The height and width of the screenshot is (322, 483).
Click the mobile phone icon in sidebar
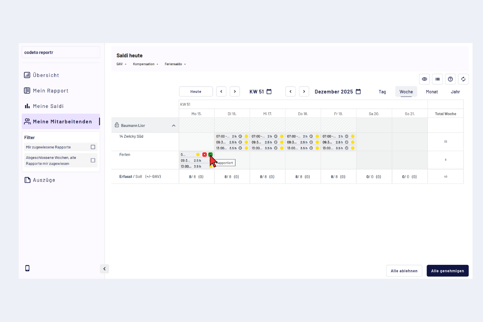click(27, 268)
